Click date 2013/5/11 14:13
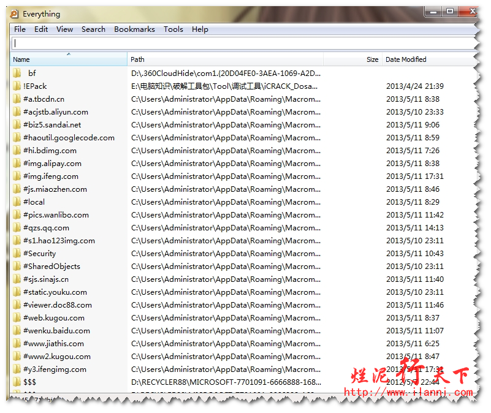Image resolution: width=491 pixels, height=413 pixels. 415,227
